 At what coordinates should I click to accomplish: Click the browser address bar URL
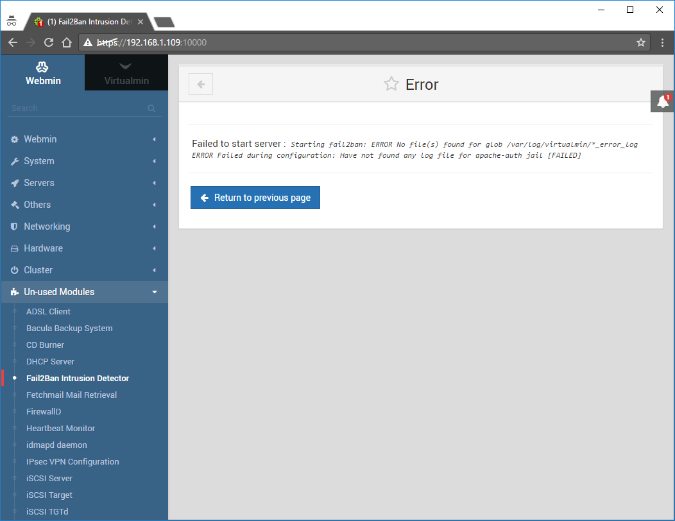[x=151, y=42]
